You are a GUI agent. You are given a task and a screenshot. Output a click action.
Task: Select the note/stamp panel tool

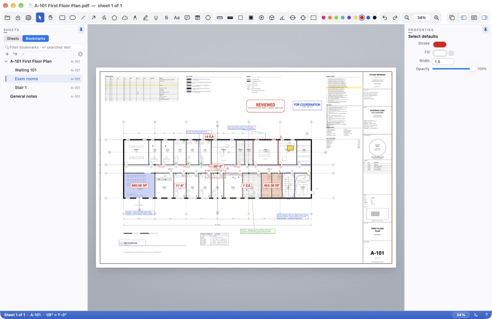tap(198, 18)
